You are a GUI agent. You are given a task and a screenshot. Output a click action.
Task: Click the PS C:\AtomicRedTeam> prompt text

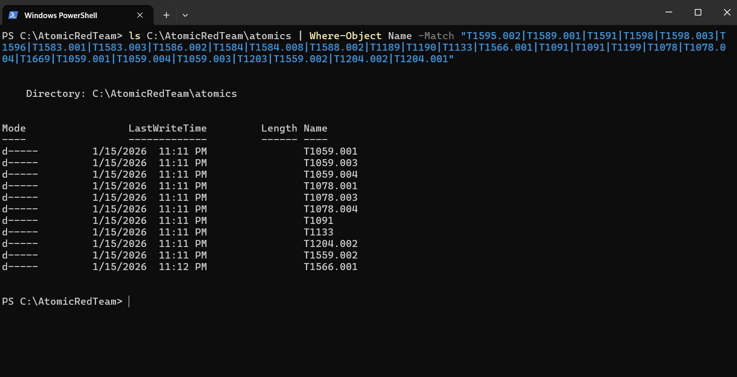click(62, 301)
